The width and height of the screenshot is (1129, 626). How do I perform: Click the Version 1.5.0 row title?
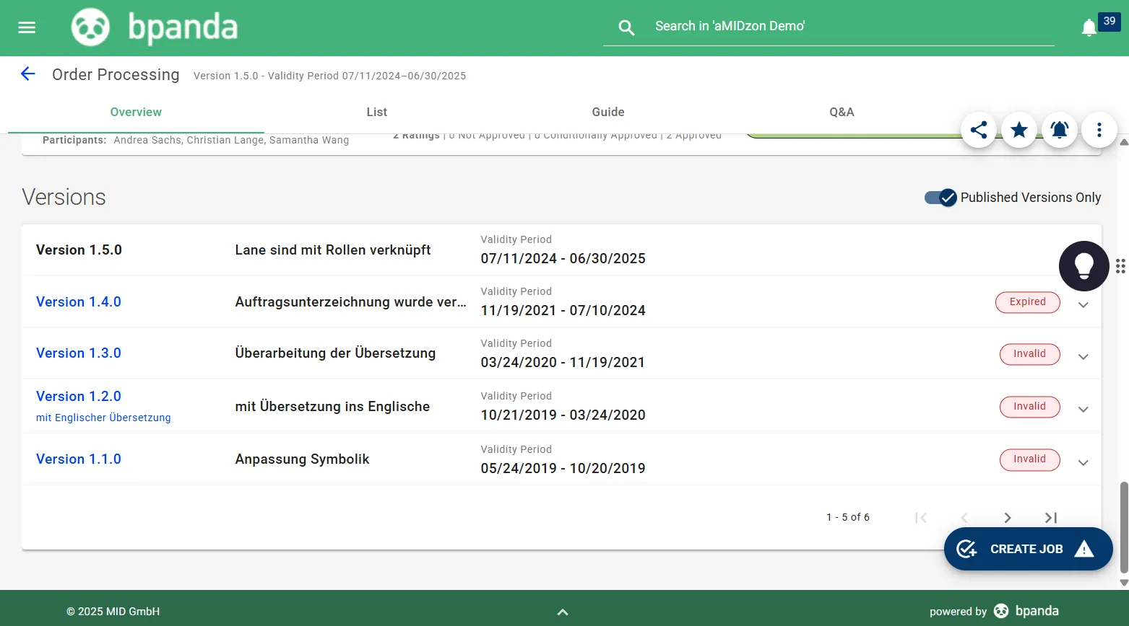[79, 250]
